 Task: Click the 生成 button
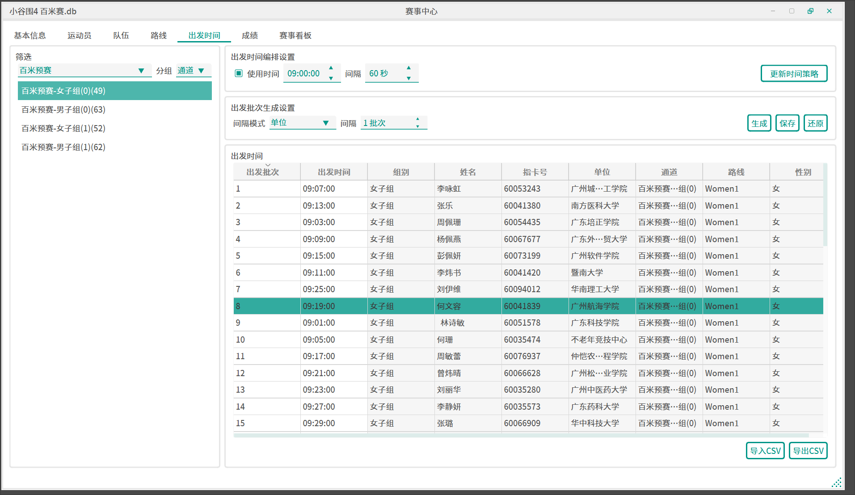(759, 123)
